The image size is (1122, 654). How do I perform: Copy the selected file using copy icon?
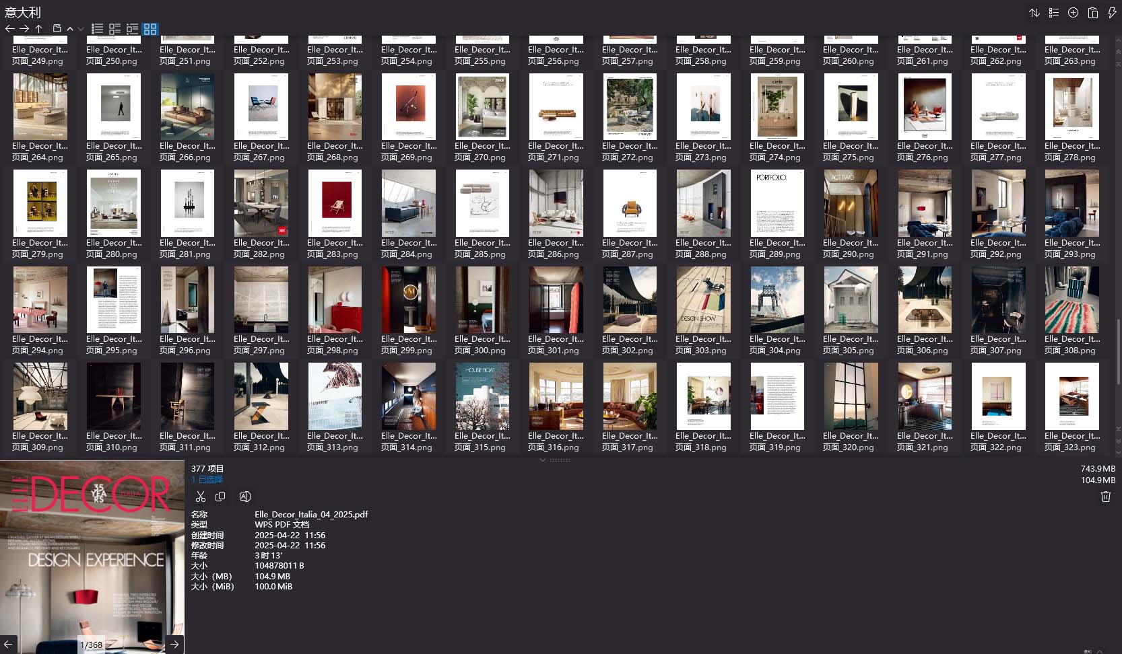pos(220,497)
